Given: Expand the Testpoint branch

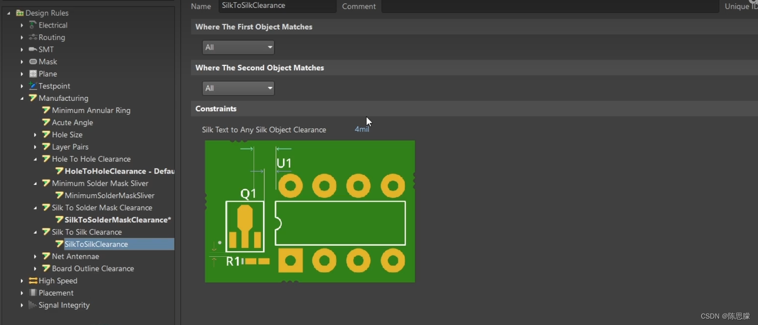Looking at the screenshot, I should [22, 86].
